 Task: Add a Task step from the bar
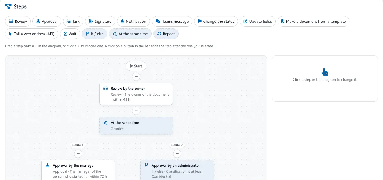[x=73, y=21]
